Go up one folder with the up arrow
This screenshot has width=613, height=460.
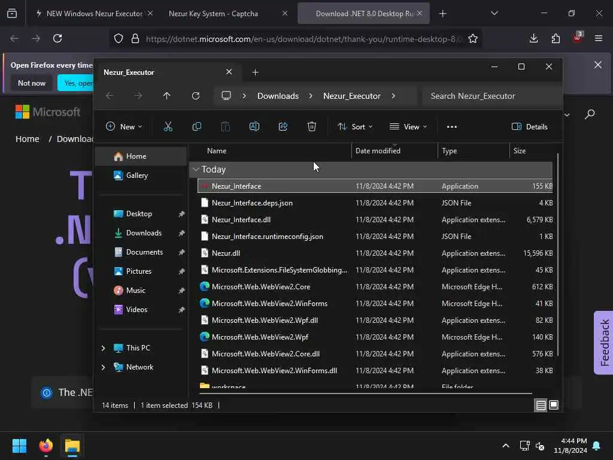(166, 96)
